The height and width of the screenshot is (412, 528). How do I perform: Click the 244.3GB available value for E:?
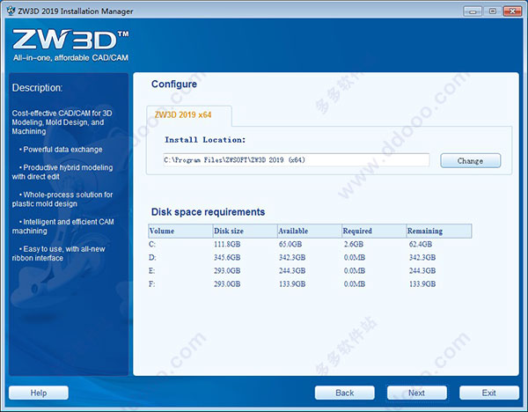(x=292, y=271)
